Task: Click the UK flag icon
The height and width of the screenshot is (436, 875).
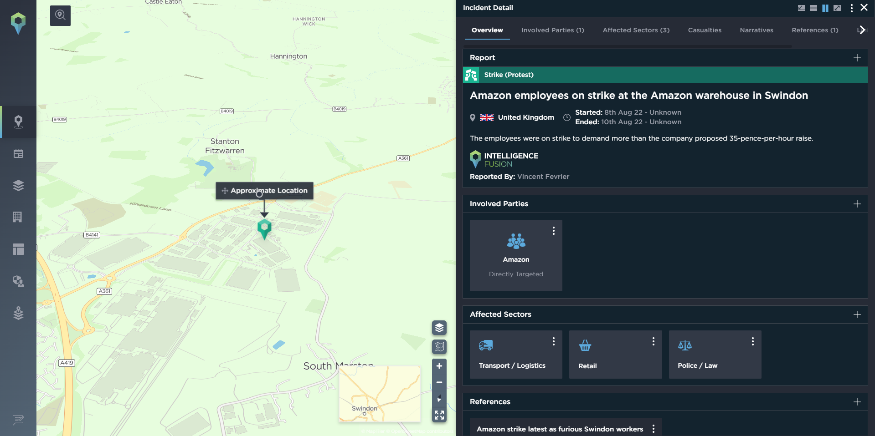Action: (x=487, y=117)
